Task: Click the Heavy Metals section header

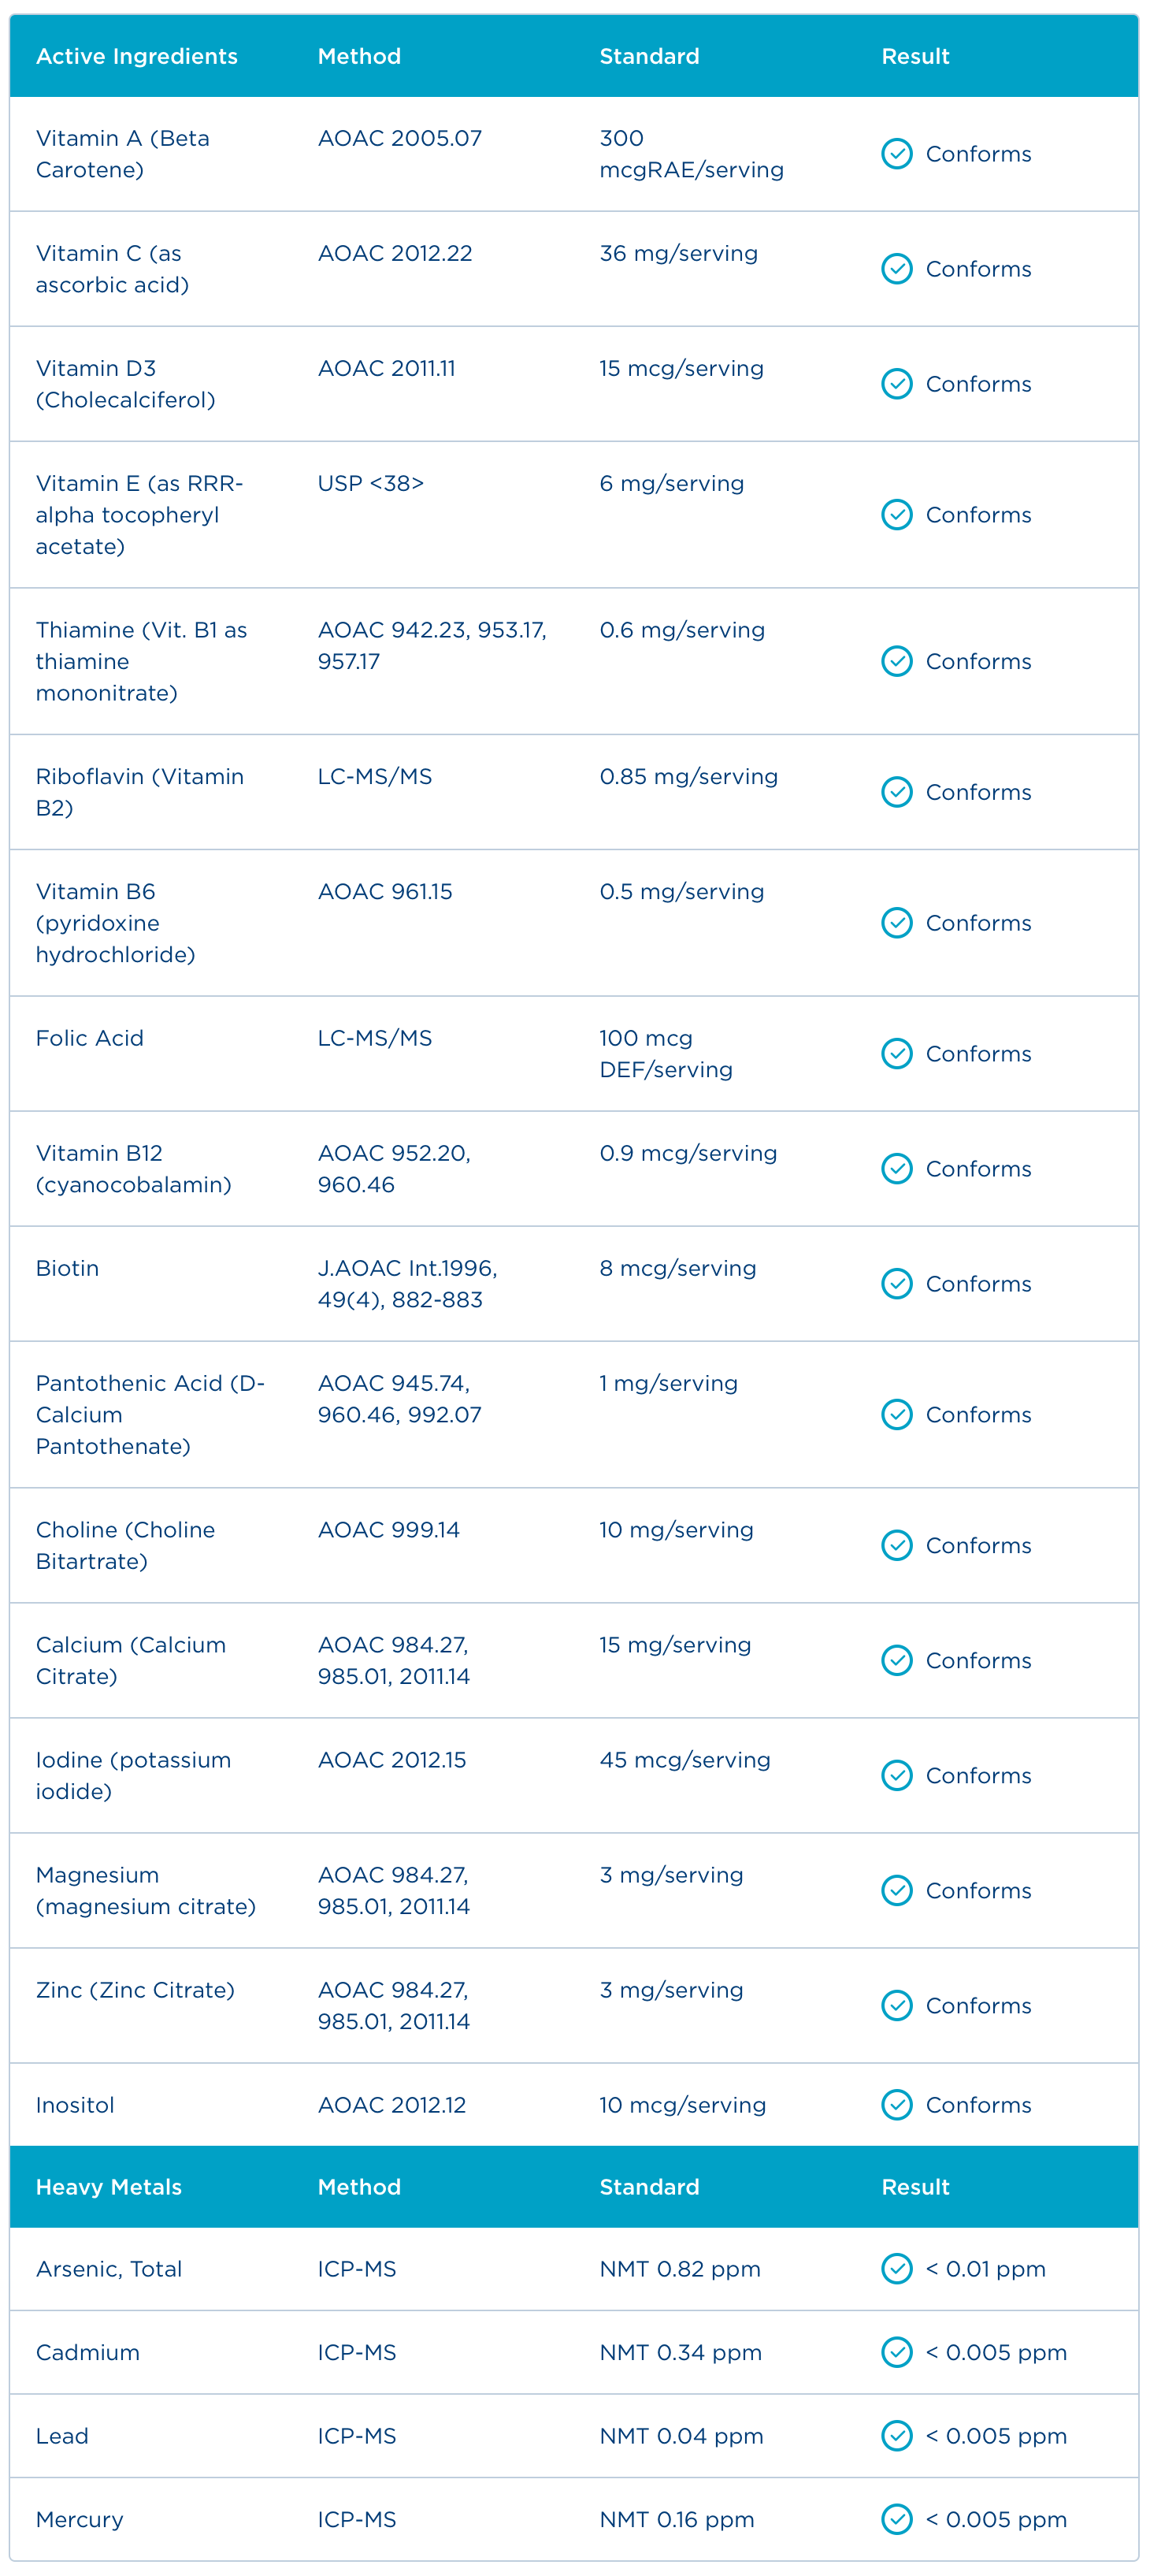Action: [109, 2187]
